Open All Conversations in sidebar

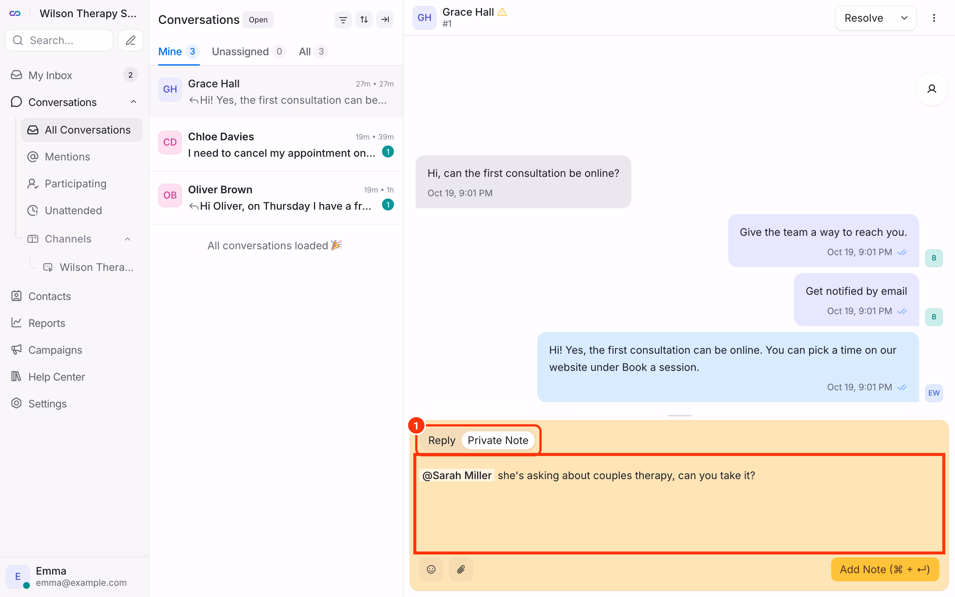(x=82, y=130)
